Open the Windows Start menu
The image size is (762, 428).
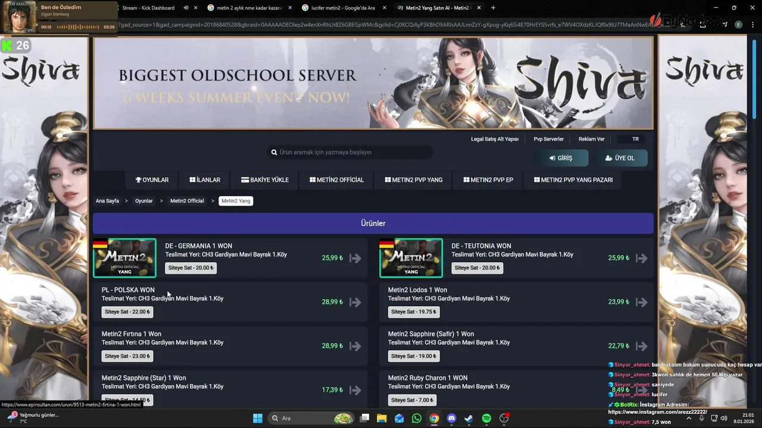click(258, 418)
